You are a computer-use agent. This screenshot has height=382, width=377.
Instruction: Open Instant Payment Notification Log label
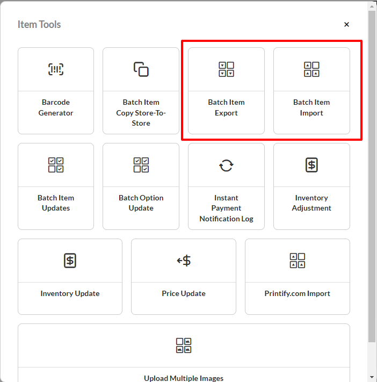tap(226, 208)
